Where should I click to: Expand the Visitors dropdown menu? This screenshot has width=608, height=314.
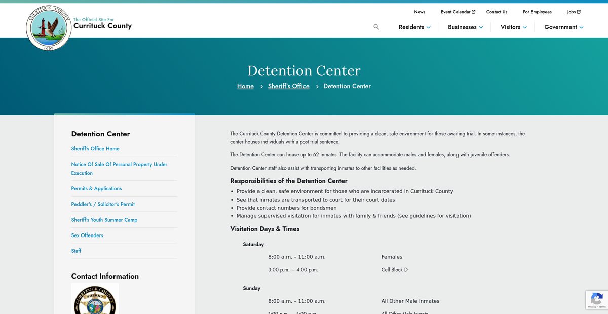point(513,27)
